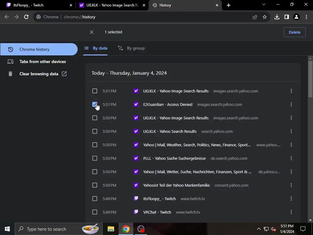
Task: Open actions menu for LKLKLK - Yahoo Search Results
Action: coord(291,131)
